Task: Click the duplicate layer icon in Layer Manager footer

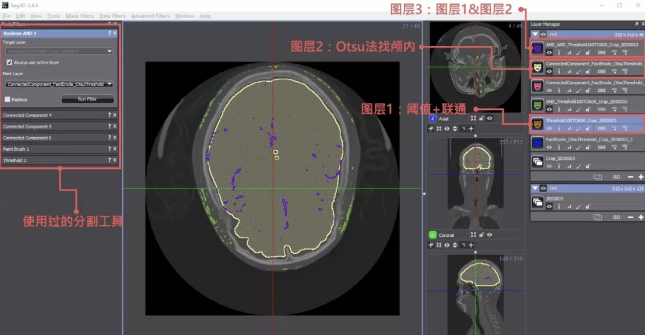Action: click(597, 177)
